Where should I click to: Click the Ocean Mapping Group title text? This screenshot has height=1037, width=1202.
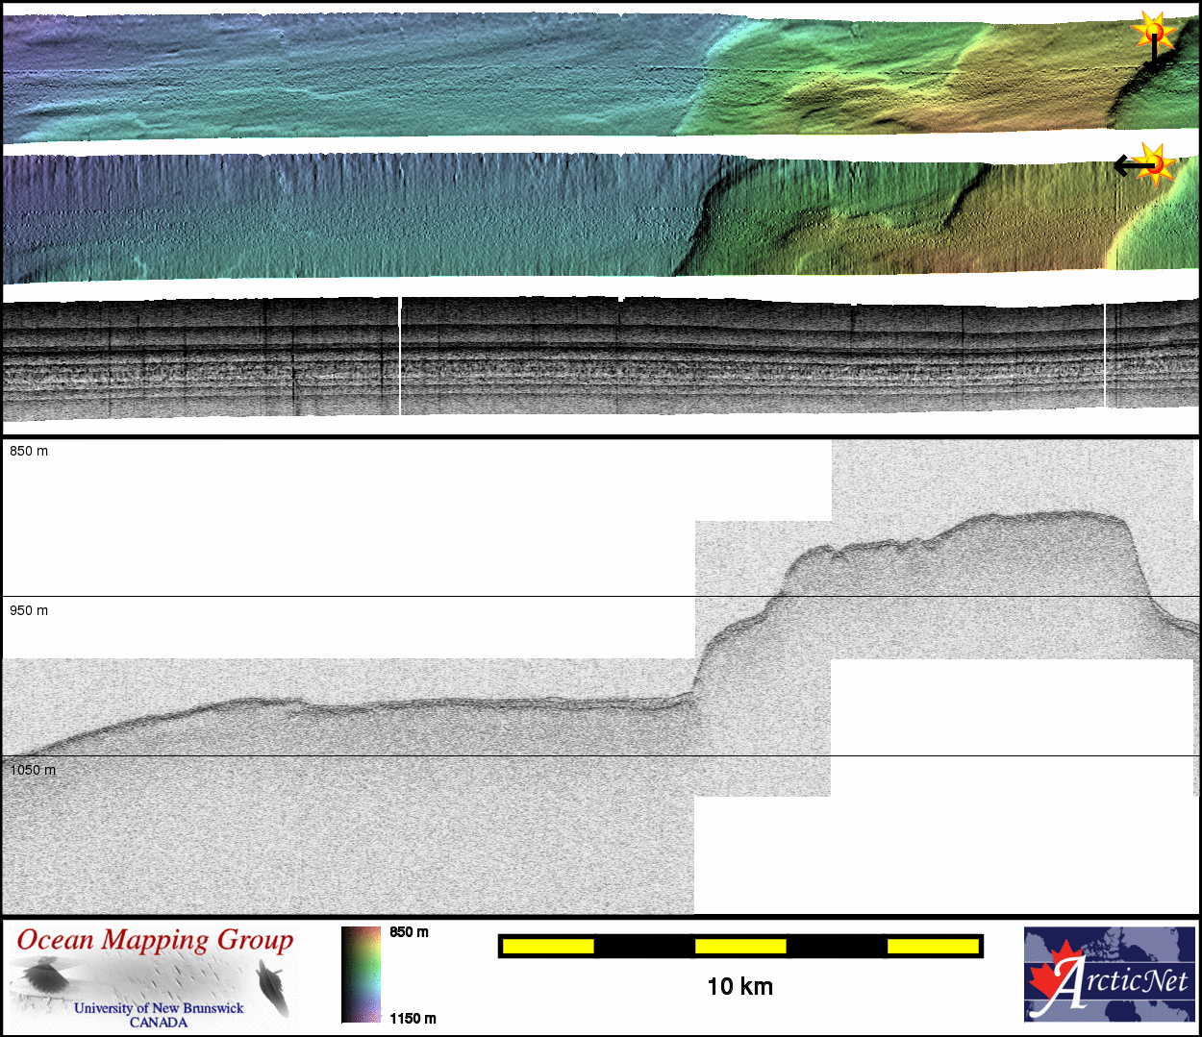tap(155, 940)
